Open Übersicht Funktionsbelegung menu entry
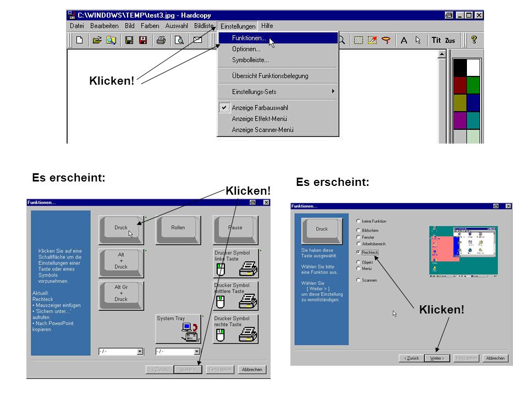528x396 pixels. [x=278, y=76]
